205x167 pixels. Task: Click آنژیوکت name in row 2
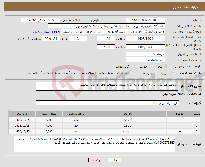[x=128, y=126]
